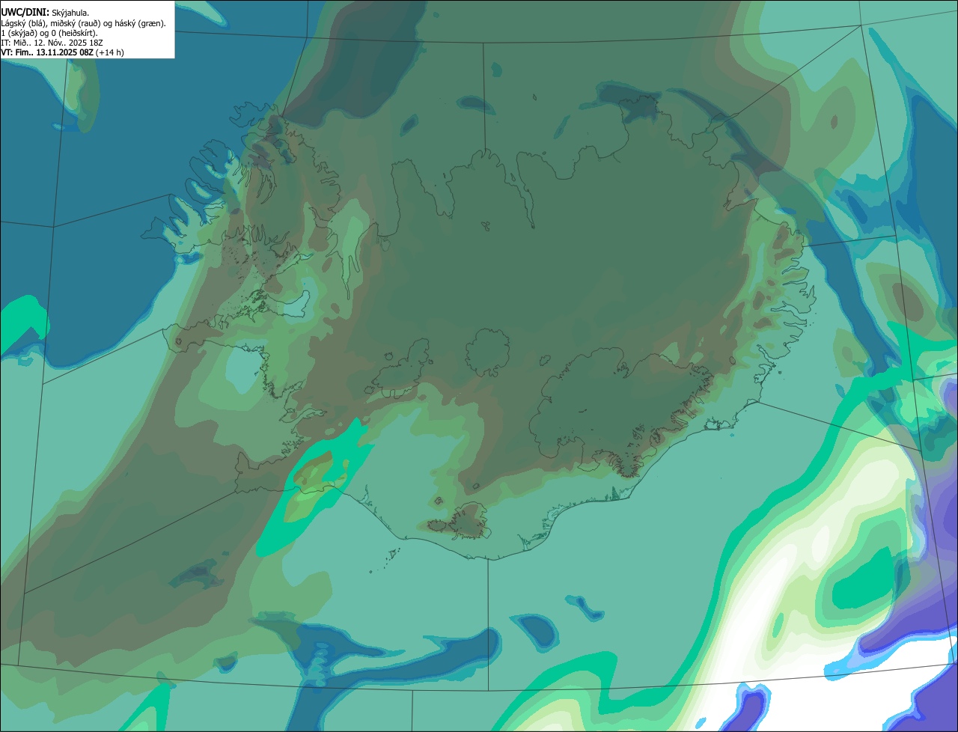The image size is (958, 732).
Task: Click the 'UWC/DINI: Skýjahula.' title text
Action: [x=43, y=13]
